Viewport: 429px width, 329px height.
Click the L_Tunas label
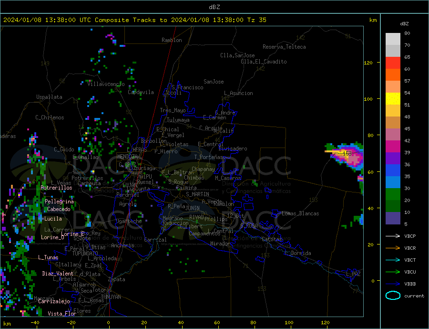click(x=48, y=257)
